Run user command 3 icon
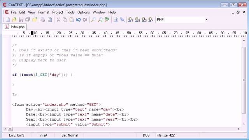The image size is (249, 140). pos(144,20)
